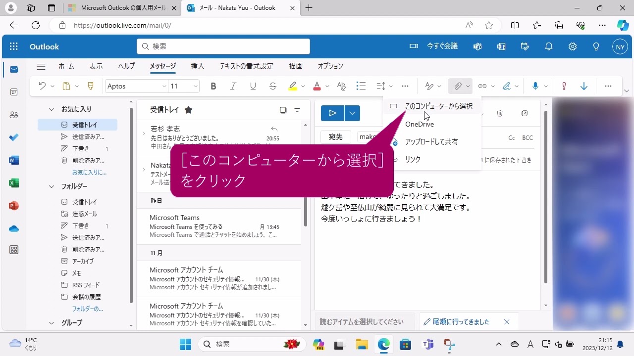634x356 pixels.
Task: Open the Send options dropdown arrow
Action: pyautogui.click(x=352, y=113)
